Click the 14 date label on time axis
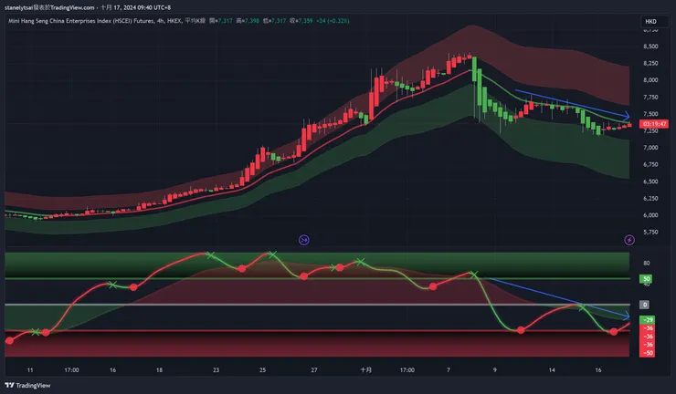Viewport: 676px width, 394px height. pyautogui.click(x=552, y=370)
